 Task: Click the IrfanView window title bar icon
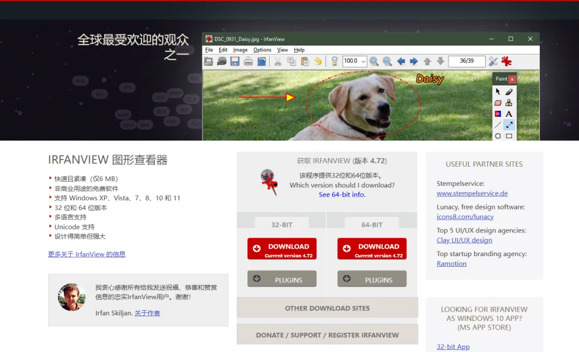tap(209, 39)
